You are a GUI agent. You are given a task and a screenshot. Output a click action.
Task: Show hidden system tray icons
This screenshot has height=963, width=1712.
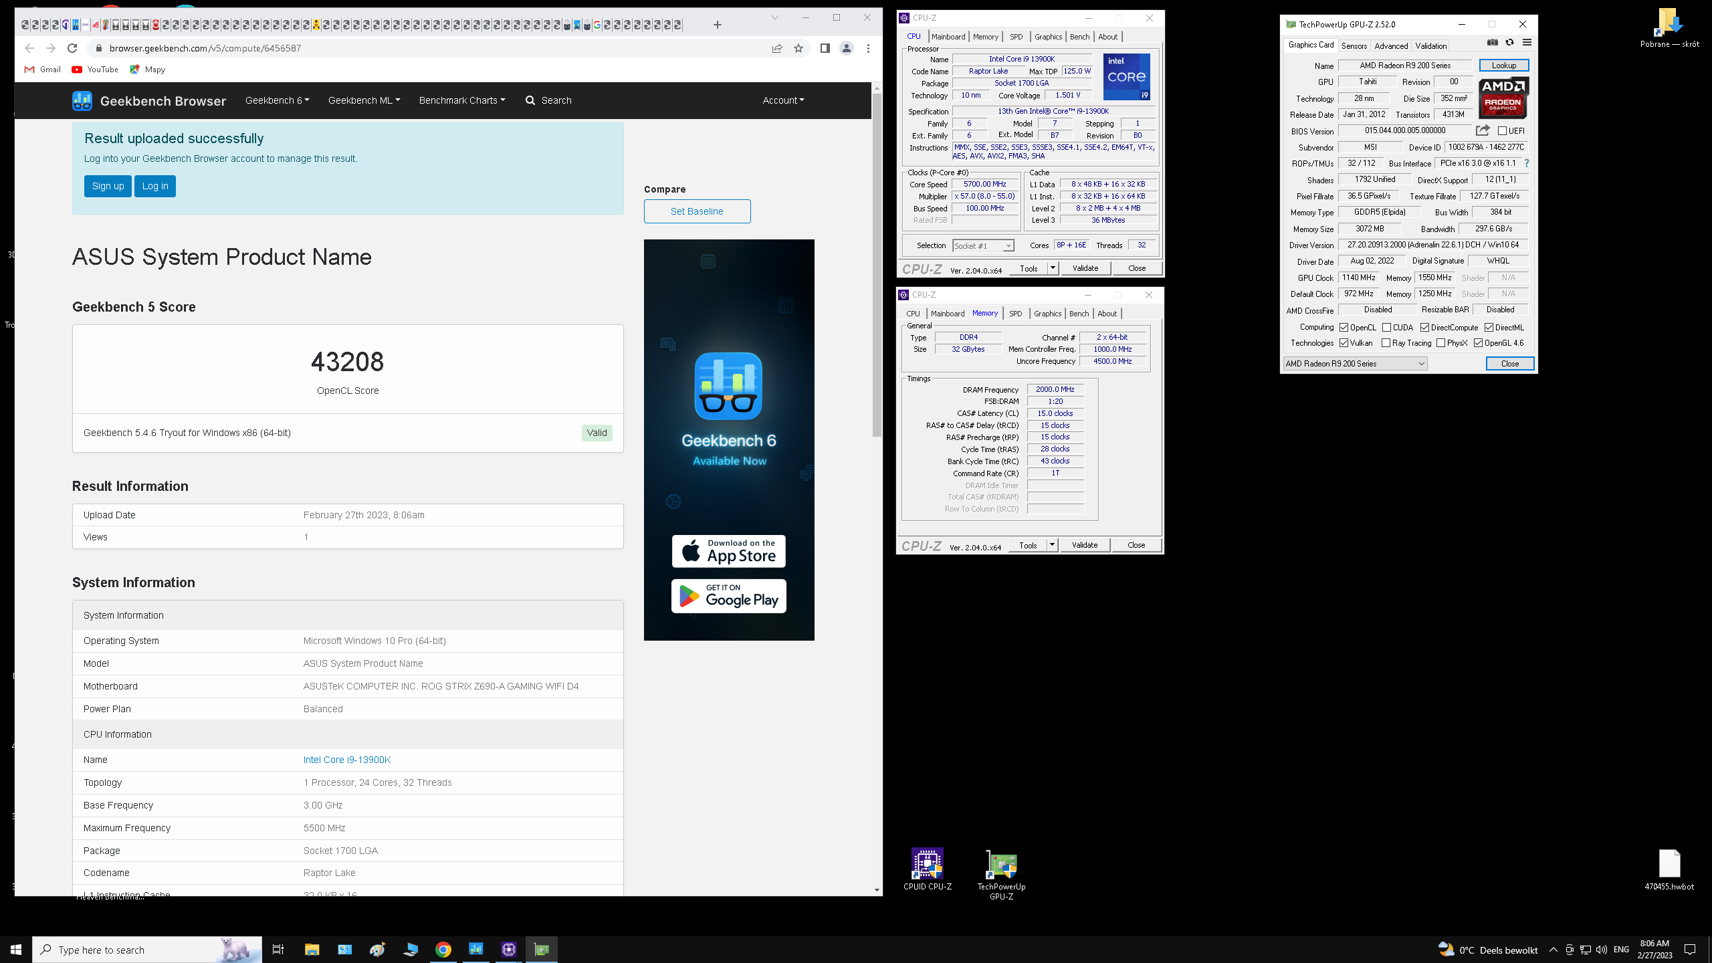coord(1553,950)
